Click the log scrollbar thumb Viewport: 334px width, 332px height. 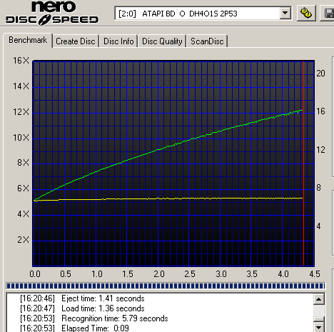(x=319, y=319)
